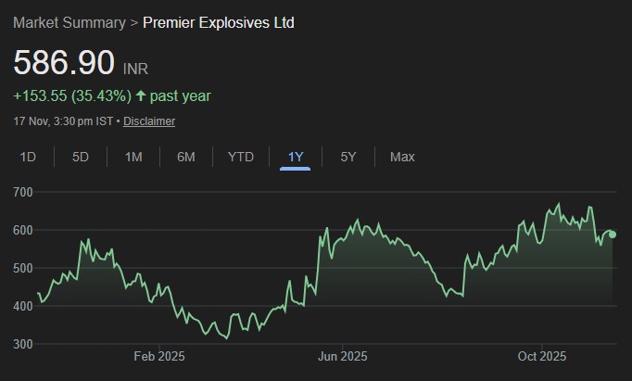This screenshot has width=632, height=381.
Task: Click the Jun 2025 axis label
Action: [342, 356]
